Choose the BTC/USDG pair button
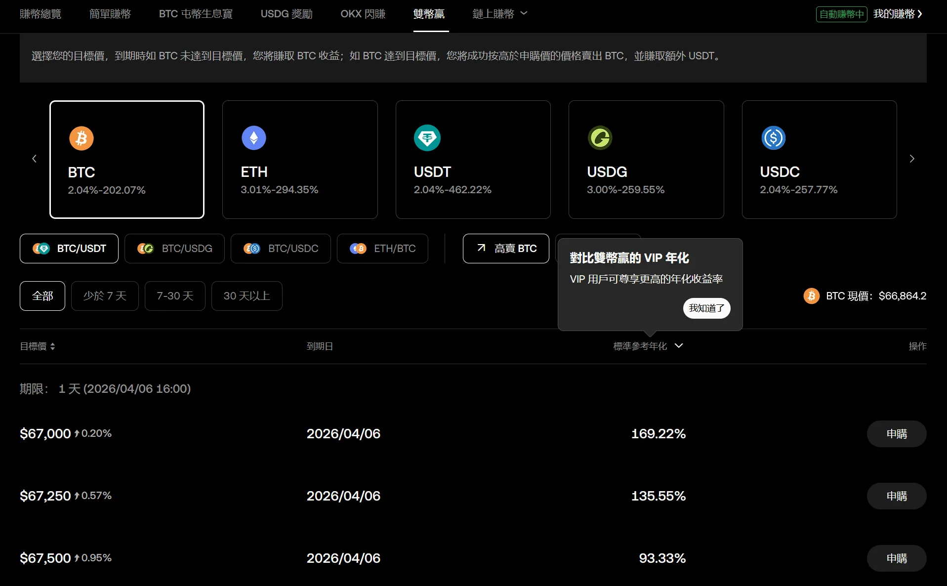 [174, 249]
